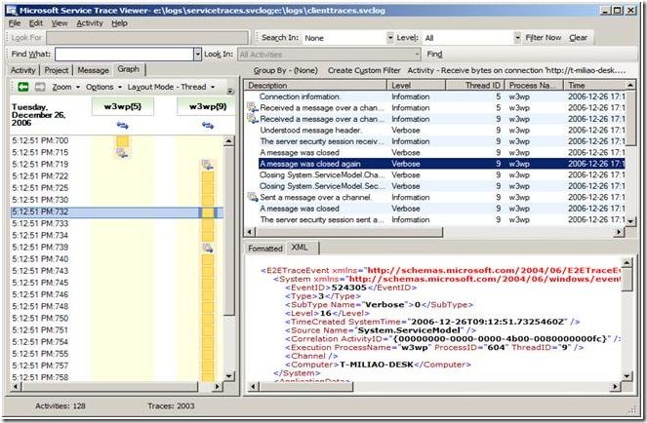Screen dimensions: 647x423
Task: Open the Help menu
Action: [x=119, y=23]
